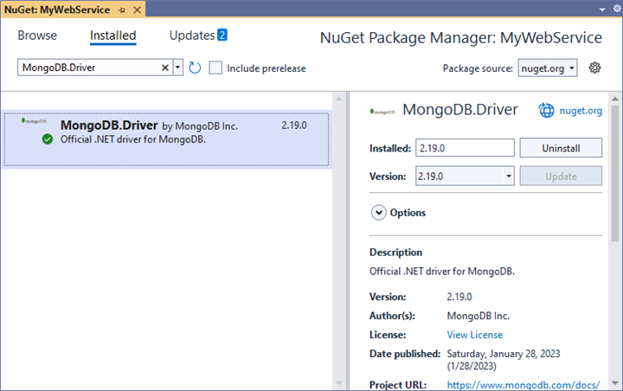Open the nuget.org link
This screenshot has width=623, height=391.
[581, 111]
